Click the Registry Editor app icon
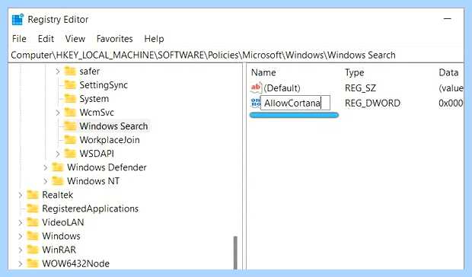Screen dimensions: 472x277 point(18,19)
